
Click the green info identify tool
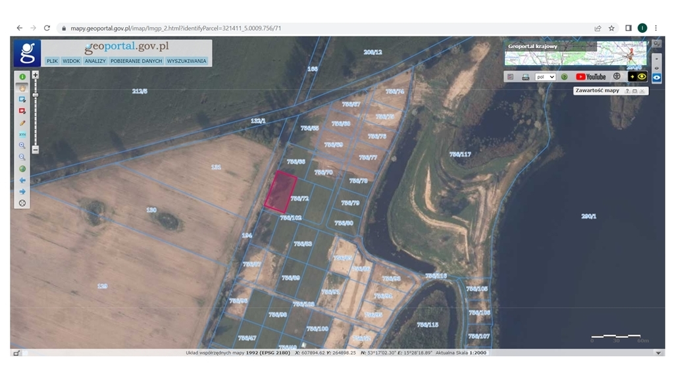22,77
